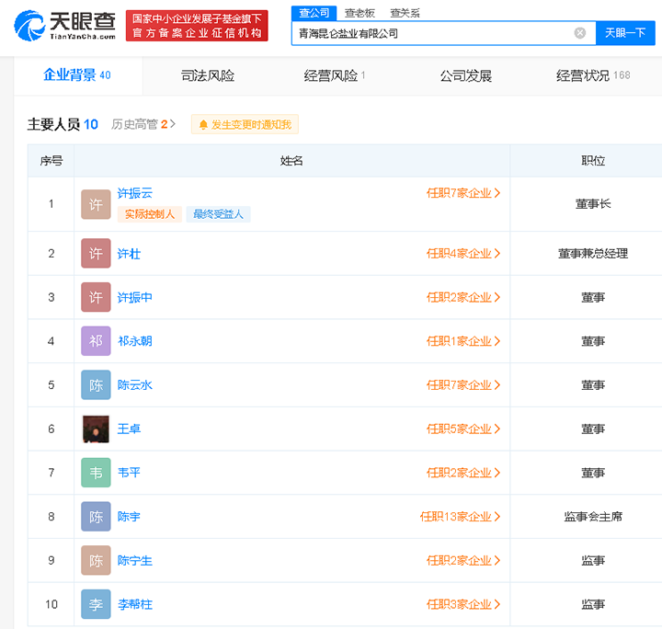
Task: Open 许杜's name link
Action: coord(129,253)
